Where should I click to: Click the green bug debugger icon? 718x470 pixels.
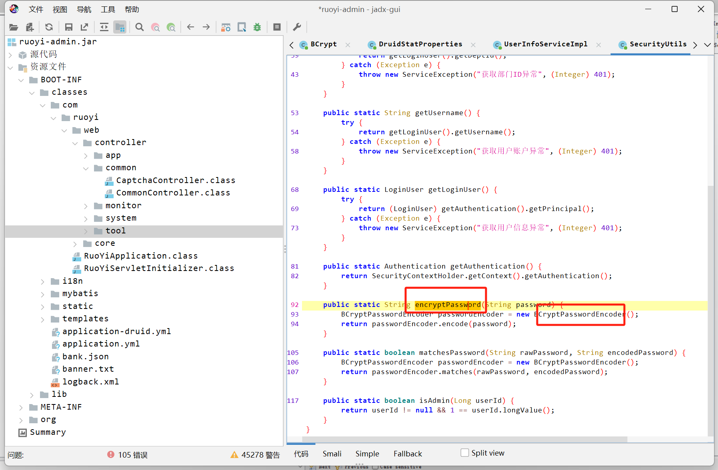(257, 27)
